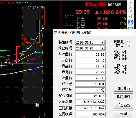
Task: Click the last tall red candlestick
Action: tap(43, 17)
